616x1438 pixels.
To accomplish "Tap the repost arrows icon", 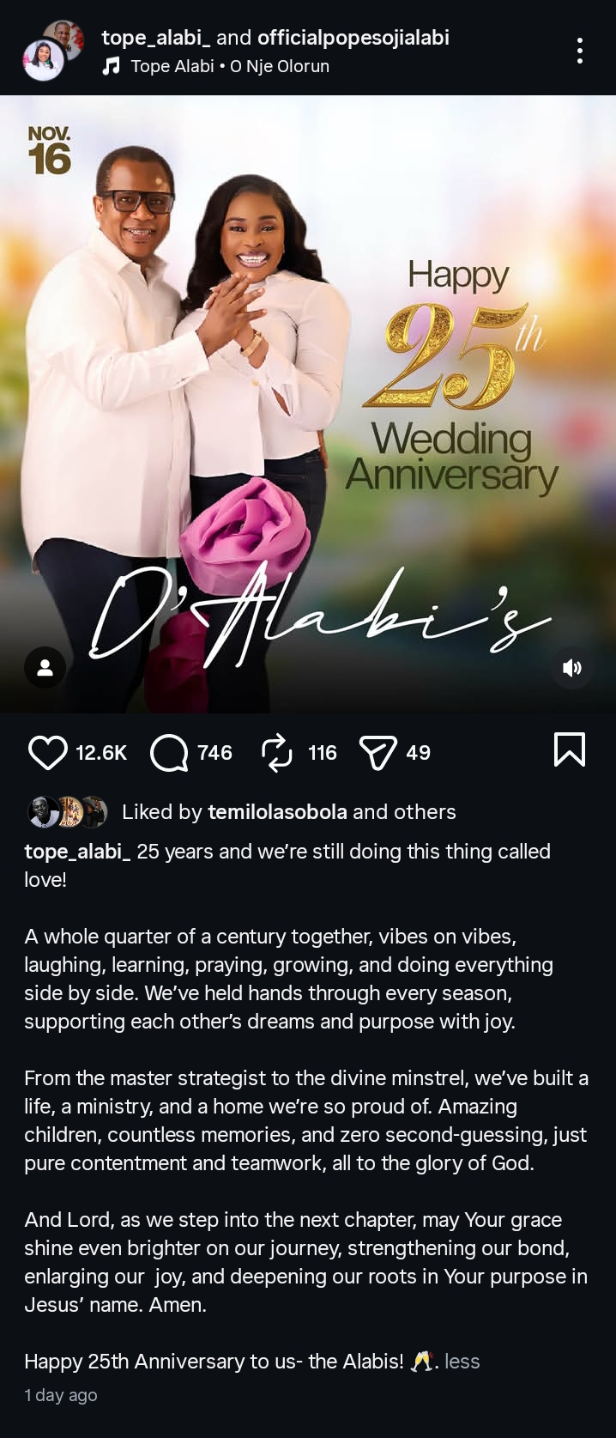I will tap(277, 753).
